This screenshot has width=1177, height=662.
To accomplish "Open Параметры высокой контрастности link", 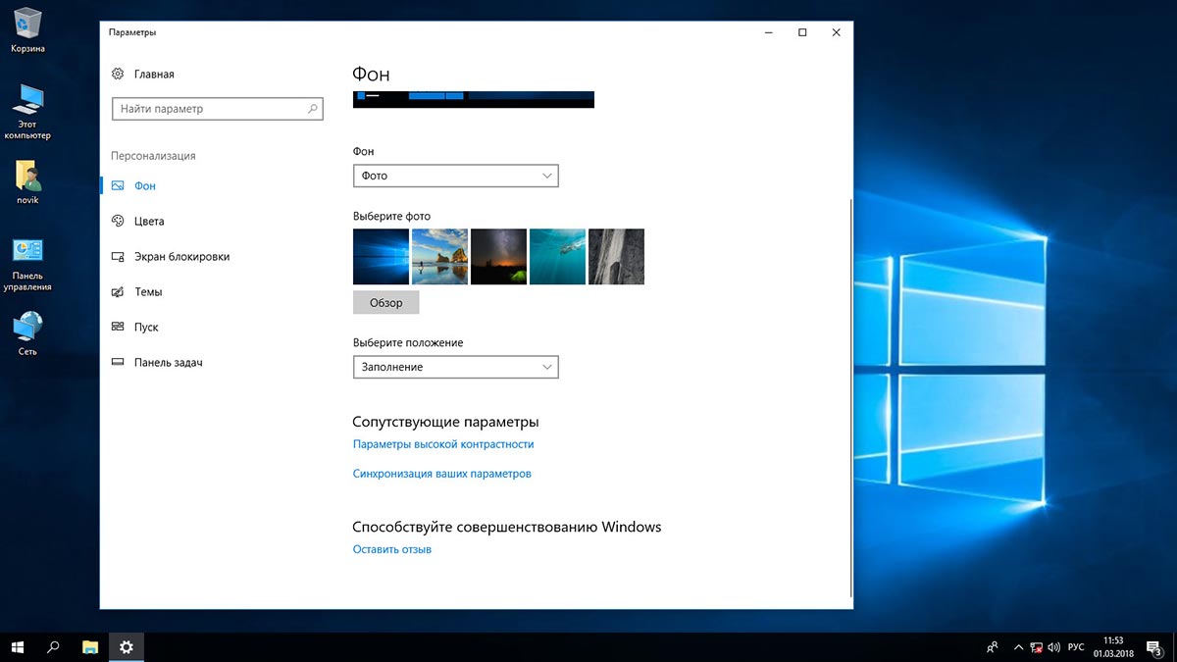I will (443, 444).
